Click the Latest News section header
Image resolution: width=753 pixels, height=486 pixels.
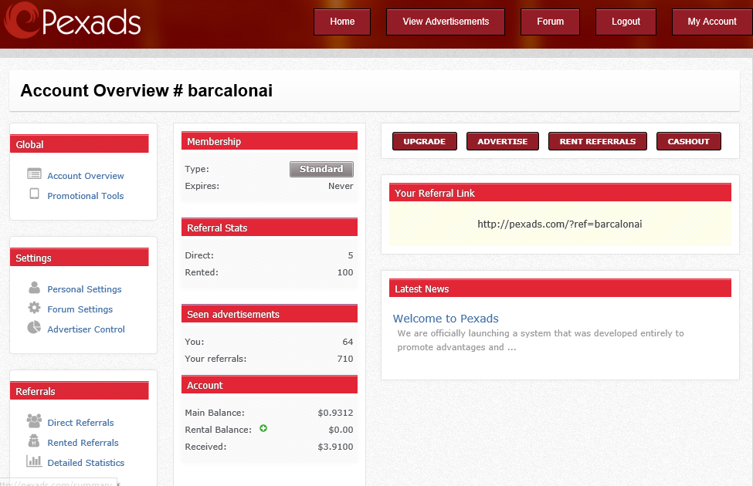click(x=560, y=289)
